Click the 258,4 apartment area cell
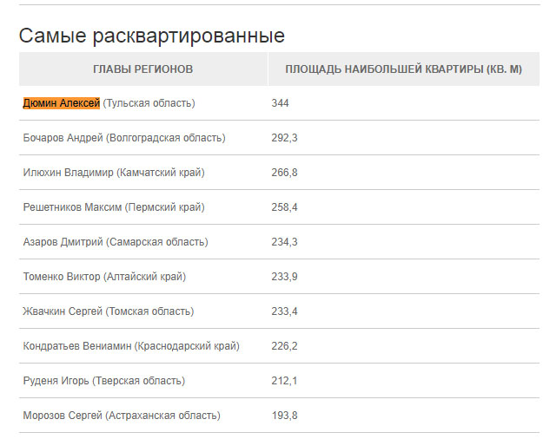This screenshot has height=439, width=543. (284, 207)
